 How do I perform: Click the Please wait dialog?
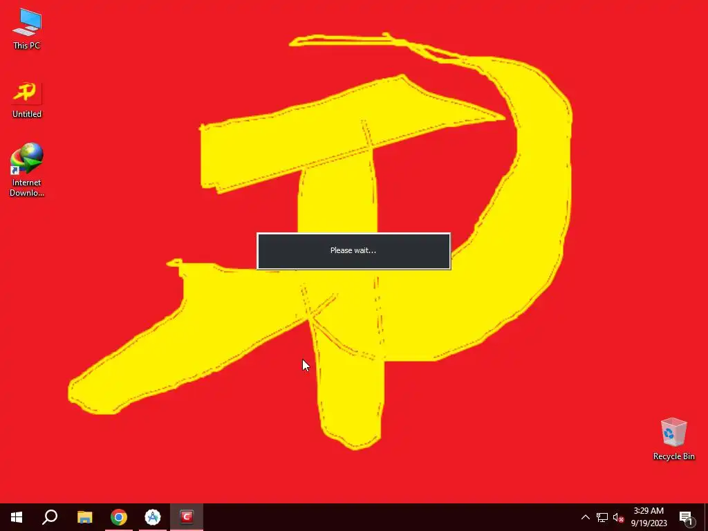pos(353,251)
